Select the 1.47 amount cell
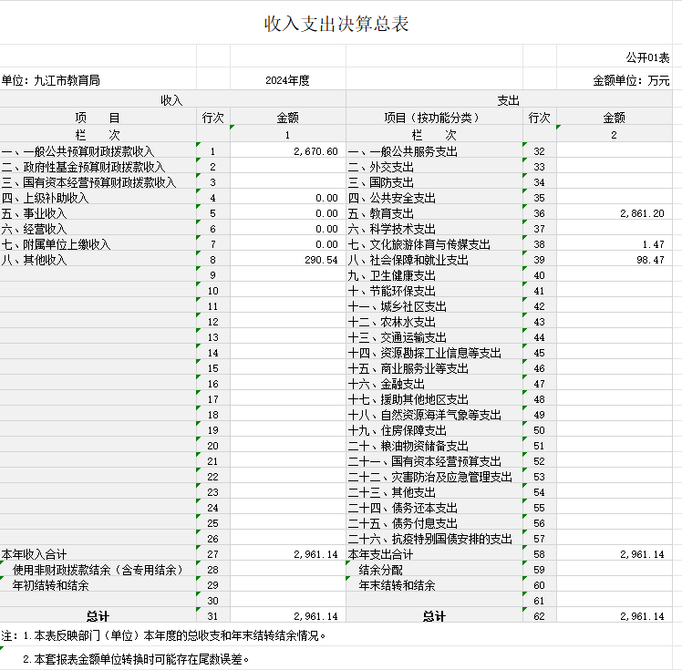Viewport: 682px width, 670px height. 652,244
